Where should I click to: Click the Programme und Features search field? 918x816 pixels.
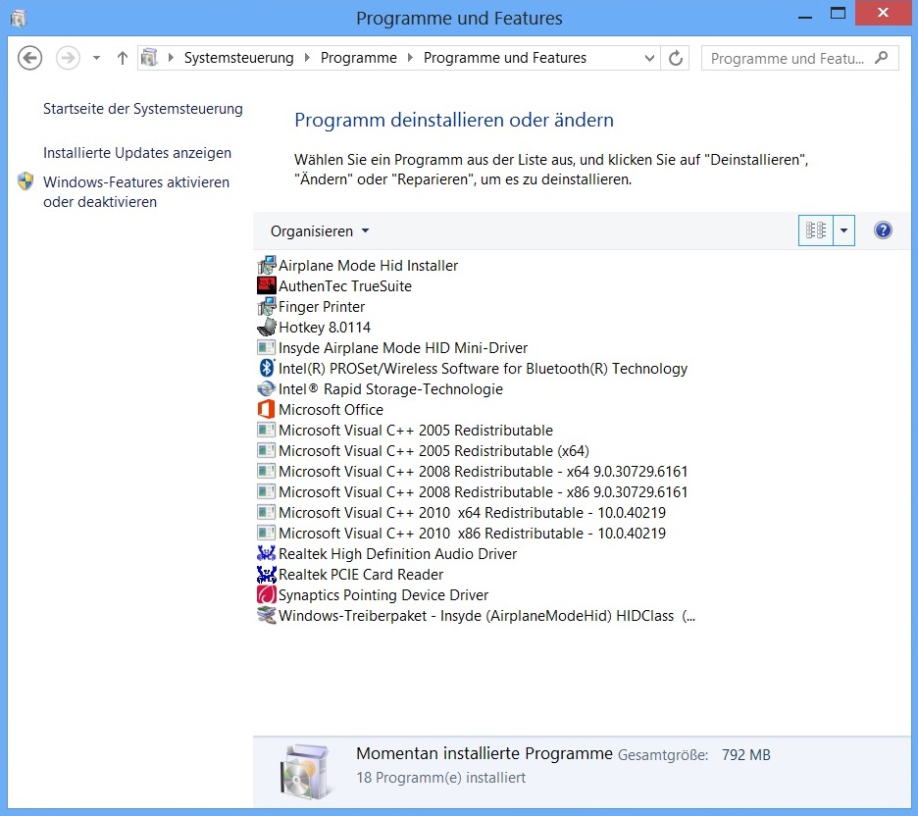pos(799,58)
